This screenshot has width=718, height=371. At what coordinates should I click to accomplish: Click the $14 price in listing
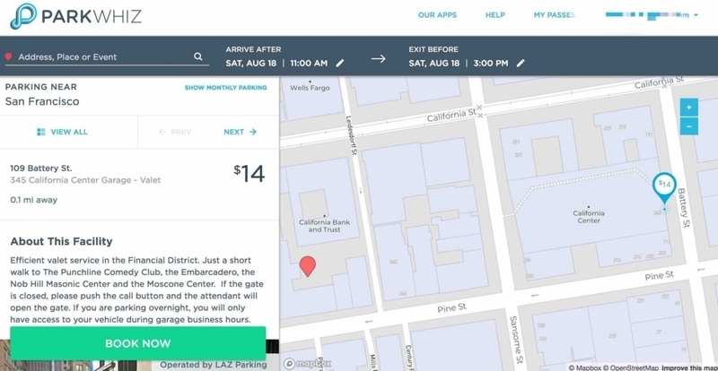click(x=250, y=173)
